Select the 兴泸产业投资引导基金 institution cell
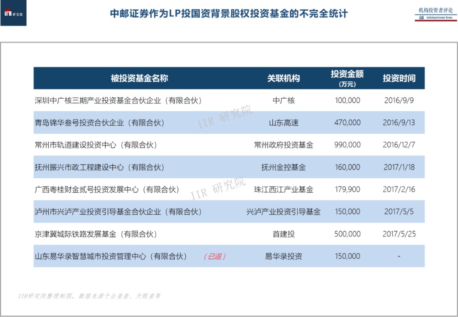The width and height of the screenshot is (458, 317). 284,211
